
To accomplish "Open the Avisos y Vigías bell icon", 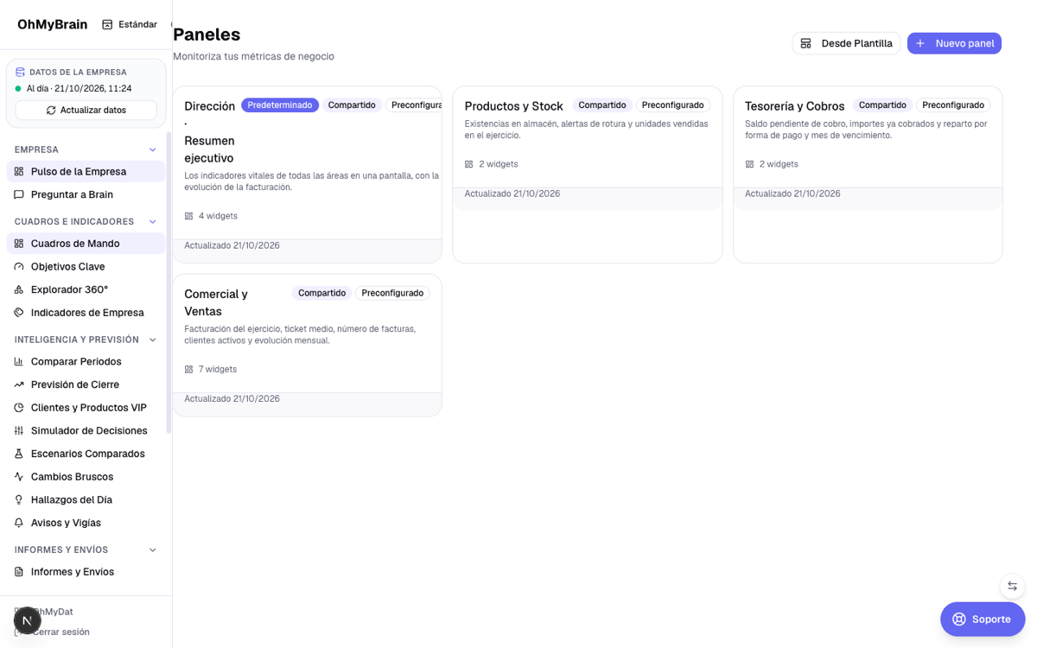I will (19, 523).
